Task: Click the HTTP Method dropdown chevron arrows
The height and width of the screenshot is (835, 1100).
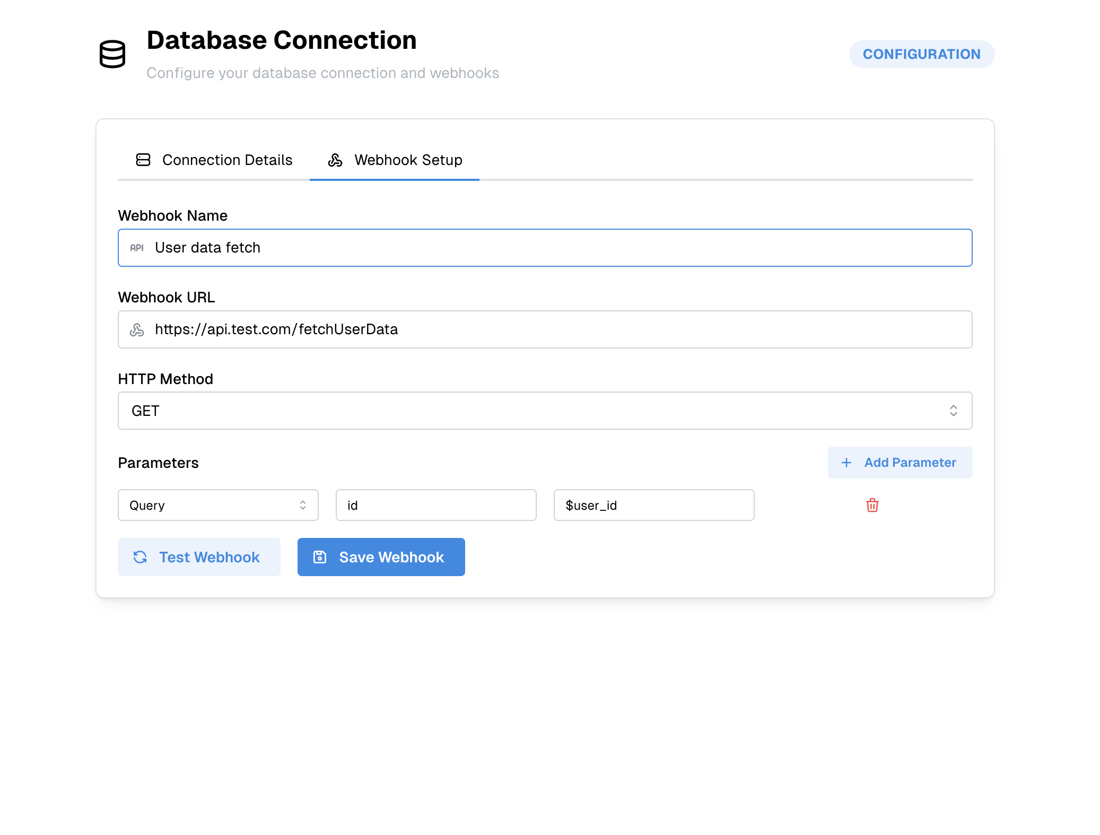Action: pyautogui.click(x=953, y=411)
